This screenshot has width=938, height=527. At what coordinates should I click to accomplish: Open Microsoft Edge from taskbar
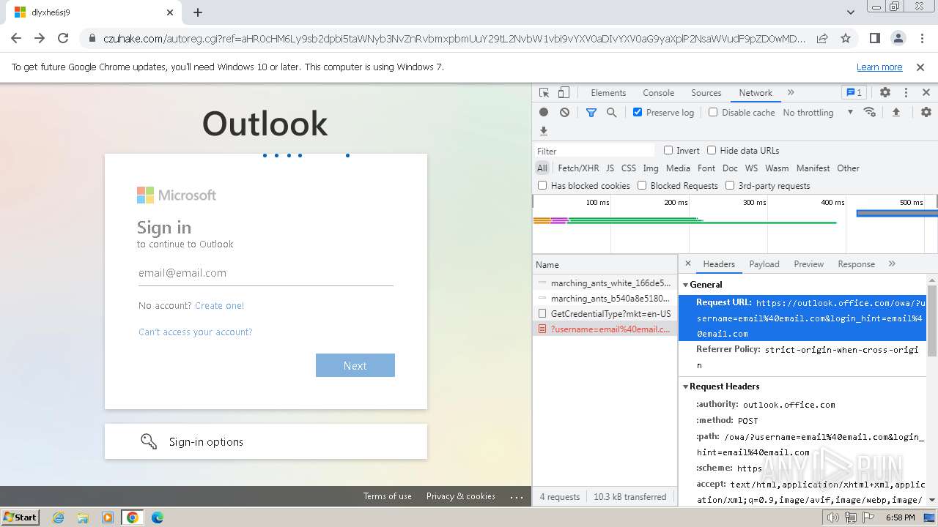(x=158, y=517)
